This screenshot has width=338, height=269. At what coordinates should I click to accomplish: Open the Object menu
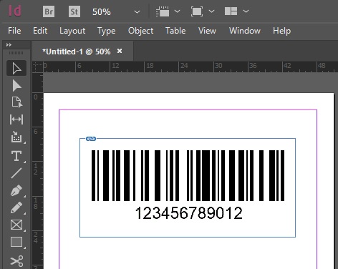coord(141,31)
